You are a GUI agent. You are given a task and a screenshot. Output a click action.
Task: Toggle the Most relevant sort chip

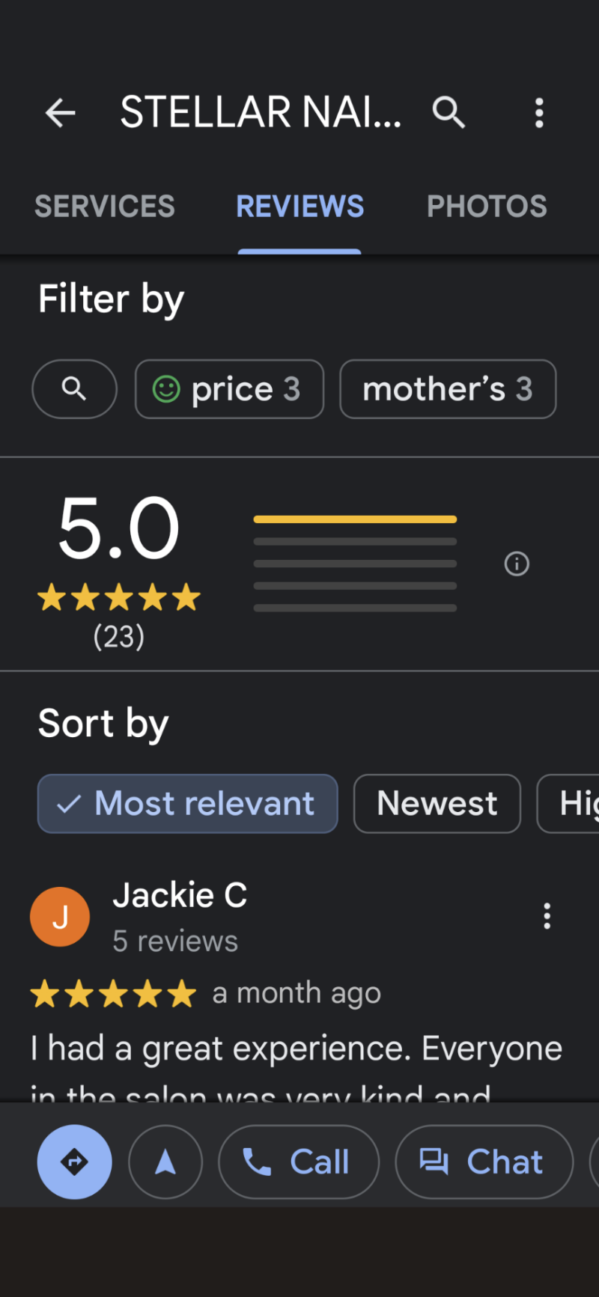187,804
